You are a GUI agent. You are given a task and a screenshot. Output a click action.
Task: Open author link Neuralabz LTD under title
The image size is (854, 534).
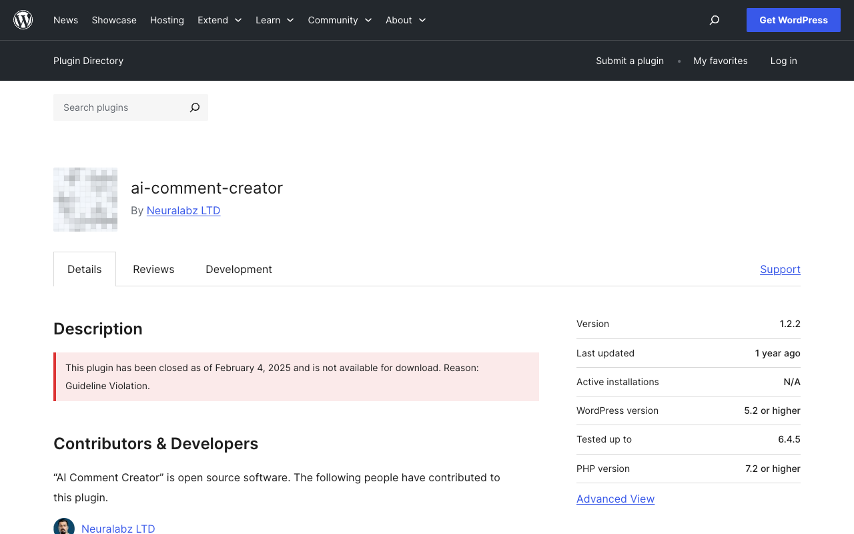point(183,210)
